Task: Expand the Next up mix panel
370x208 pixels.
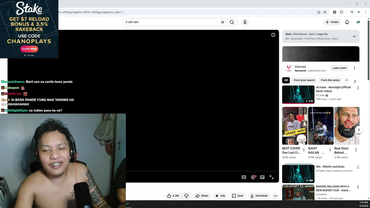Action: [x=354, y=36]
